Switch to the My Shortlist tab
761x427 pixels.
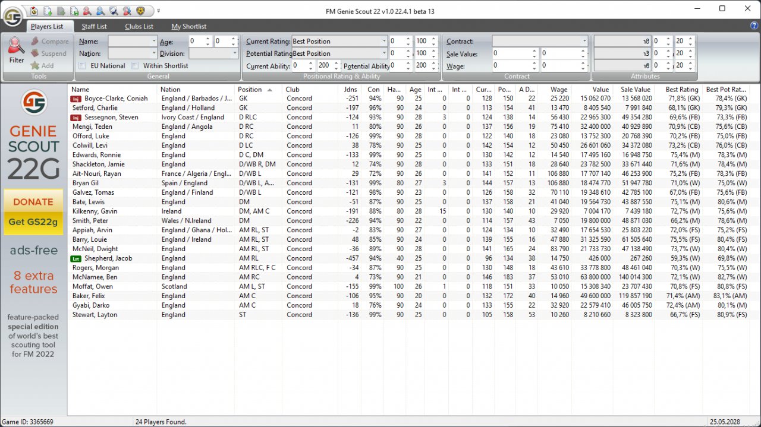pyautogui.click(x=189, y=26)
